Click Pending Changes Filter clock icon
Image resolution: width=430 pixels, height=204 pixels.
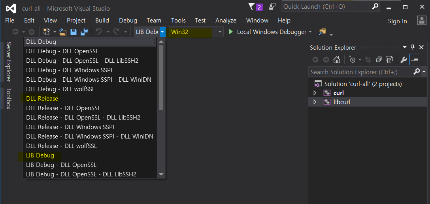[x=352, y=60]
